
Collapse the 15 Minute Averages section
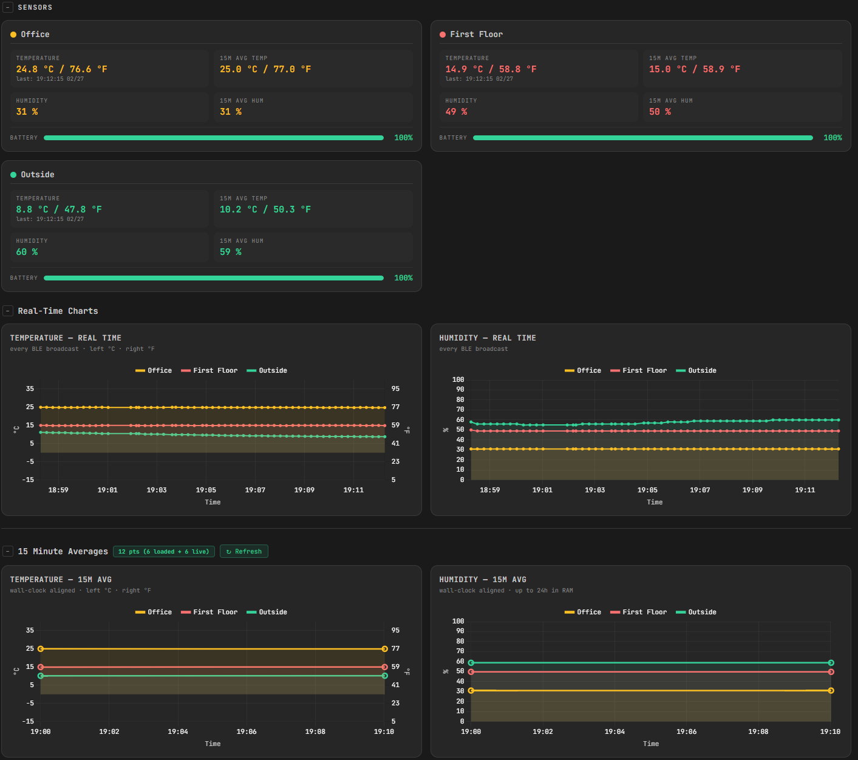tap(8, 551)
